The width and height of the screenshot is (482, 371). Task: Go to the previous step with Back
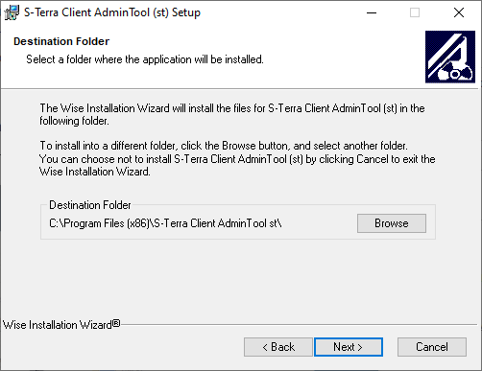(x=277, y=347)
